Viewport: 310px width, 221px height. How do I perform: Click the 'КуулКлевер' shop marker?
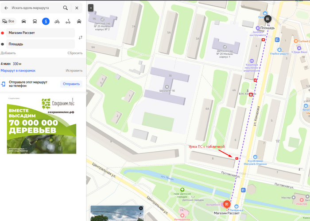tap(255, 157)
